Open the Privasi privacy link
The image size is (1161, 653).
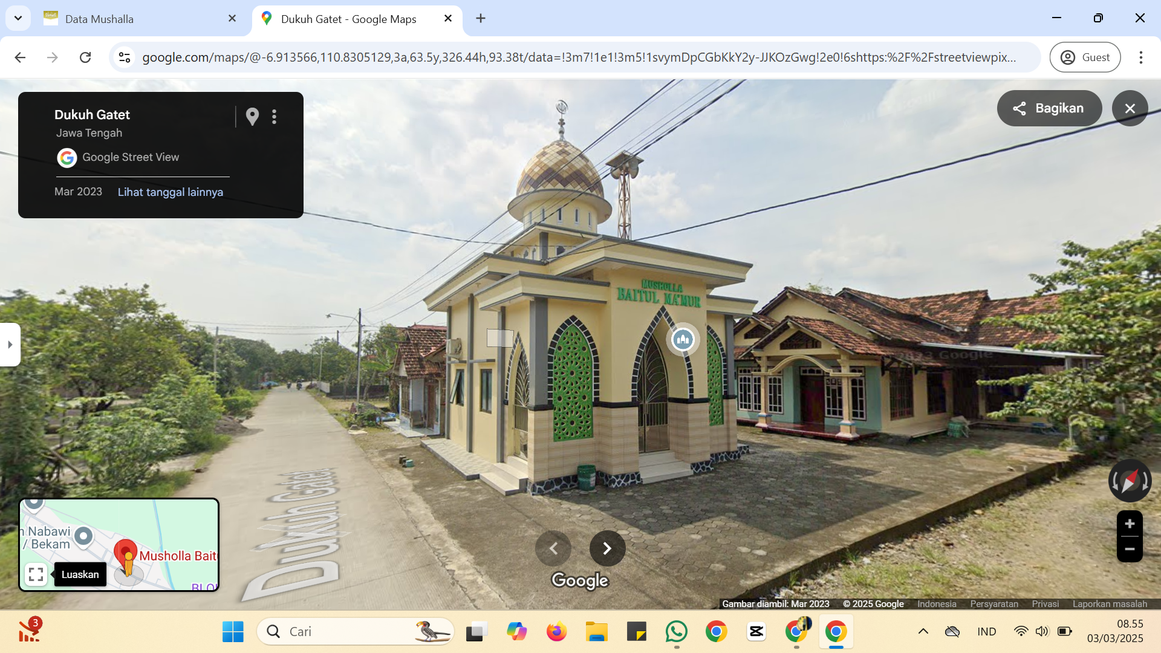pos(1045,603)
